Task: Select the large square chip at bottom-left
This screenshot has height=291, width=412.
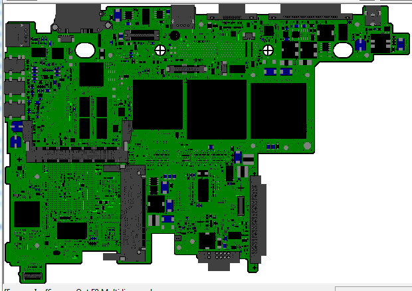Action: click(27, 215)
